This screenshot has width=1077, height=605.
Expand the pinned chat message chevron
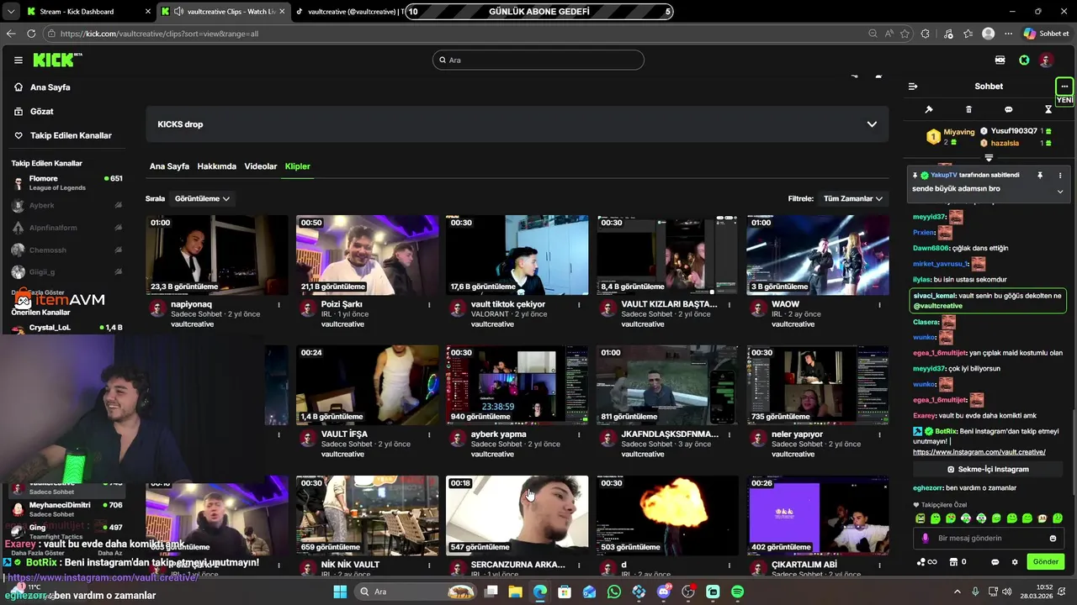point(1060,192)
